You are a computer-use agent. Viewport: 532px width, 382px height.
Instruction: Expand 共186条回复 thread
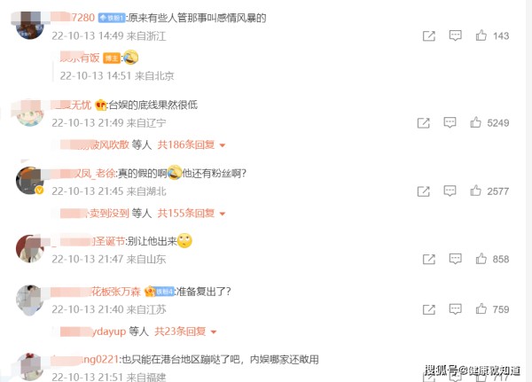point(192,144)
